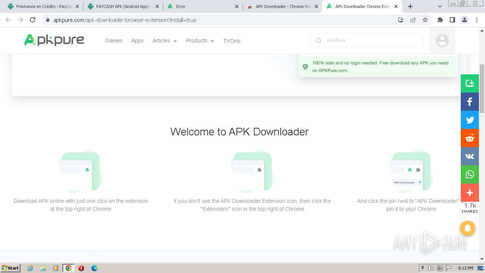Open the Games menu item
The height and width of the screenshot is (273, 485).
(114, 41)
